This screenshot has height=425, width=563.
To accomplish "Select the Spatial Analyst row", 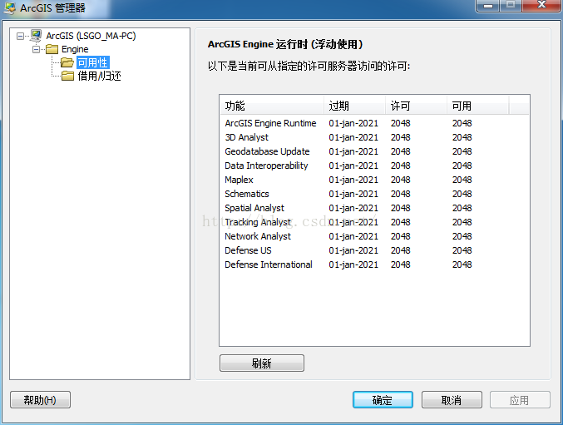I will 374,208.
